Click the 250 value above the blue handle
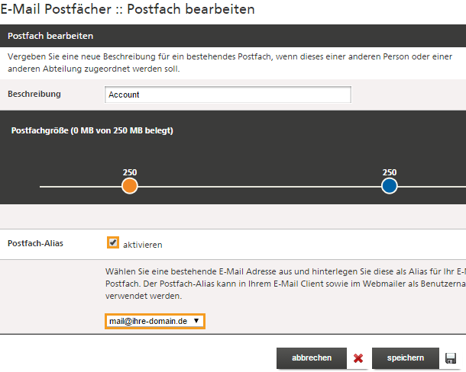The height and width of the screenshot is (372, 466). coord(390,172)
